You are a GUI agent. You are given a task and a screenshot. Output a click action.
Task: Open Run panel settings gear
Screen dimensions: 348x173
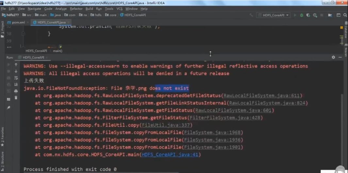point(333,57)
